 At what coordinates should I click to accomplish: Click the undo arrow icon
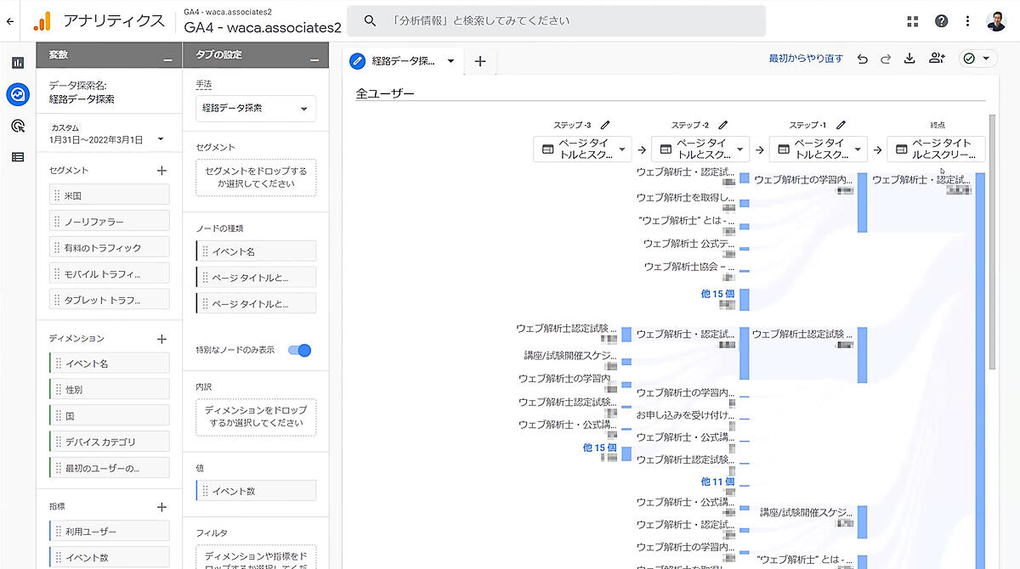pos(863,59)
